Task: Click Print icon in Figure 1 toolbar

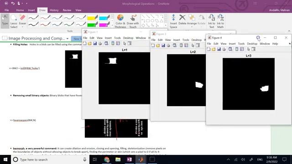Action: coord(100,44)
